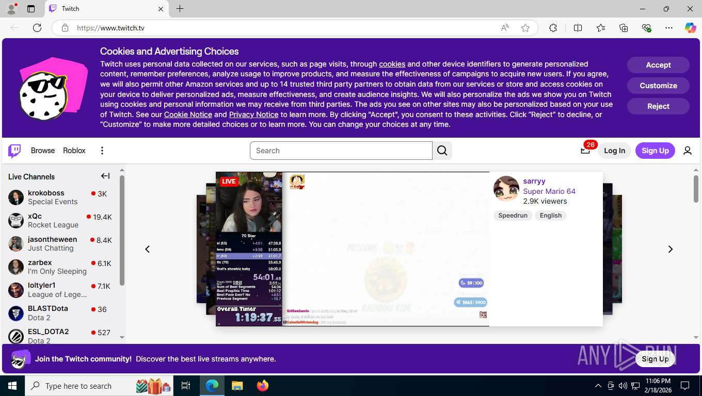Image resolution: width=702 pixels, height=396 pixels.
Task: Open Windows notification center
Action: pyautogui.click(x=685, y=386)
